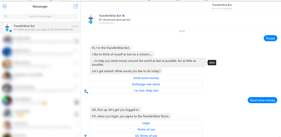
Task: Click small bot avatar beside menu options
Action: pos(86,91)
